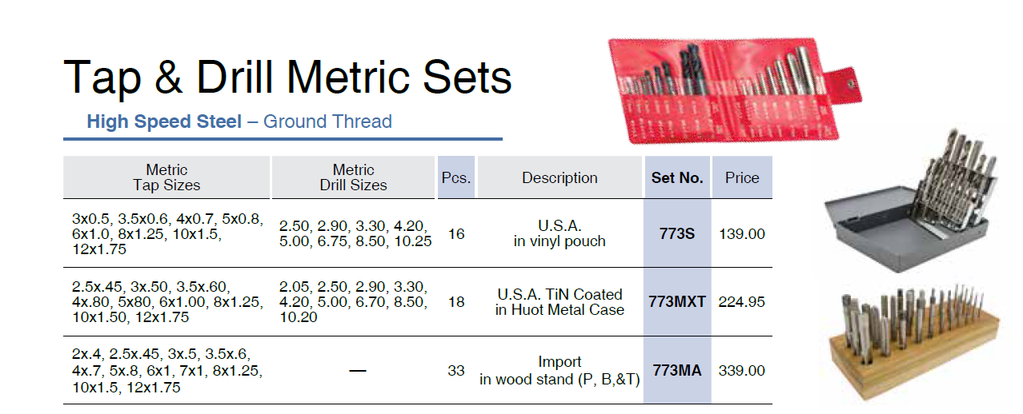
Task: Click the 224.95 price
Action: pos(742,302)
